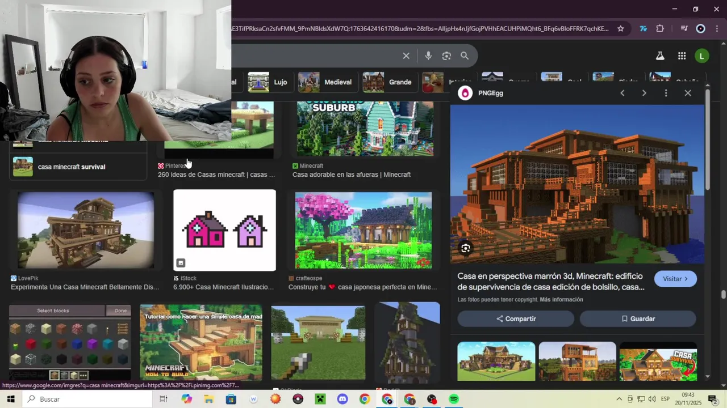
Task: Open the Google account avatar L
Action: point(702,56)
